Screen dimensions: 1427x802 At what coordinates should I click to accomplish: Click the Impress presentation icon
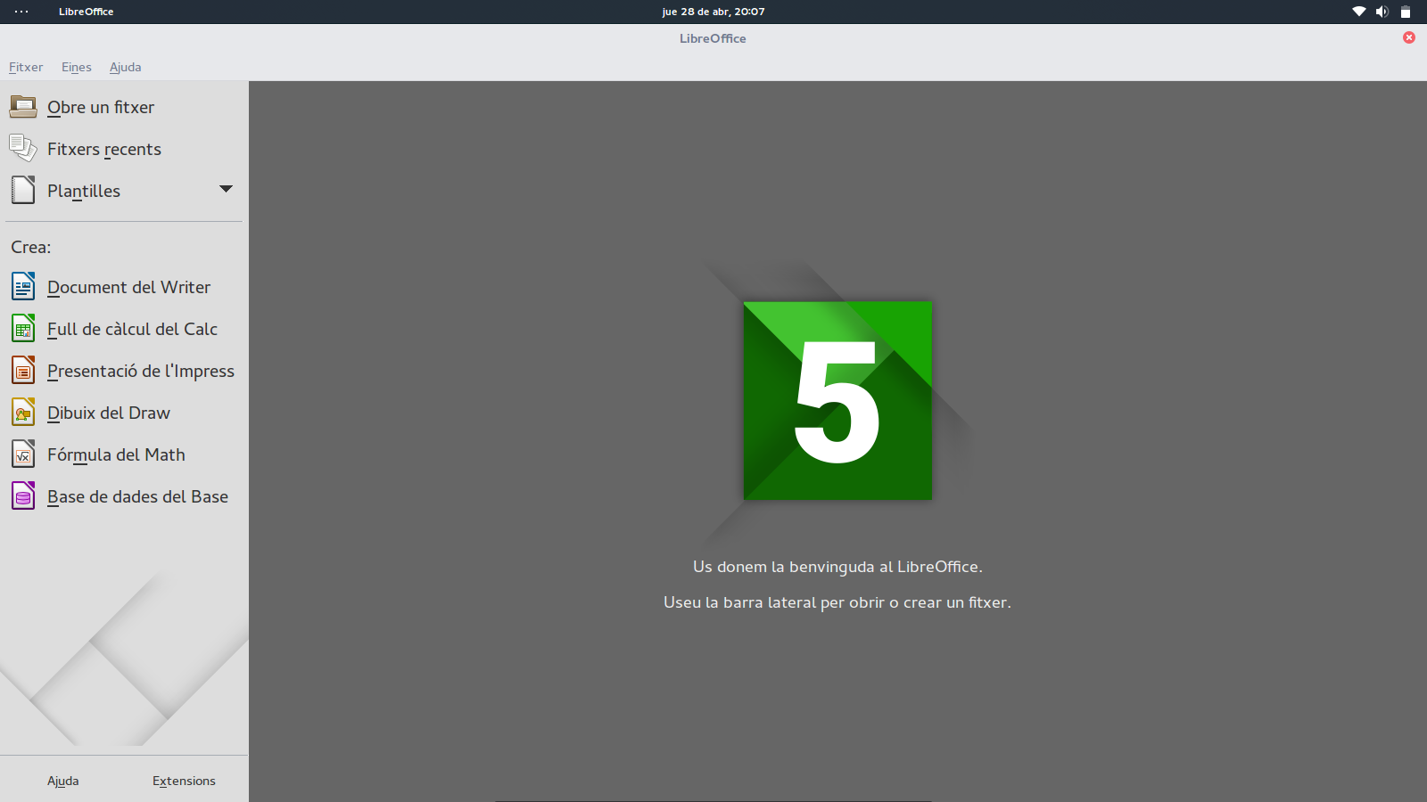[23, 370]
